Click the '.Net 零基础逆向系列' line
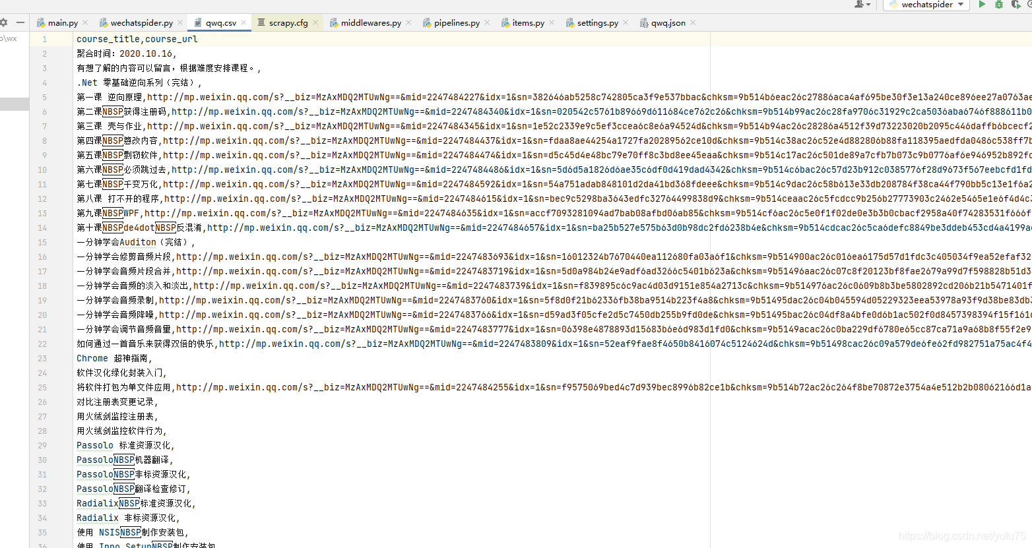The image size is (1032, 548). tap(139, 82)
